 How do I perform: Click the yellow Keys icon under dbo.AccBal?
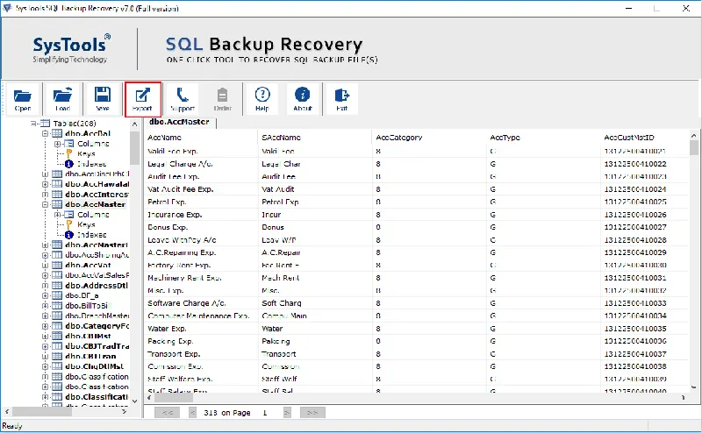(x=69, y=154)
